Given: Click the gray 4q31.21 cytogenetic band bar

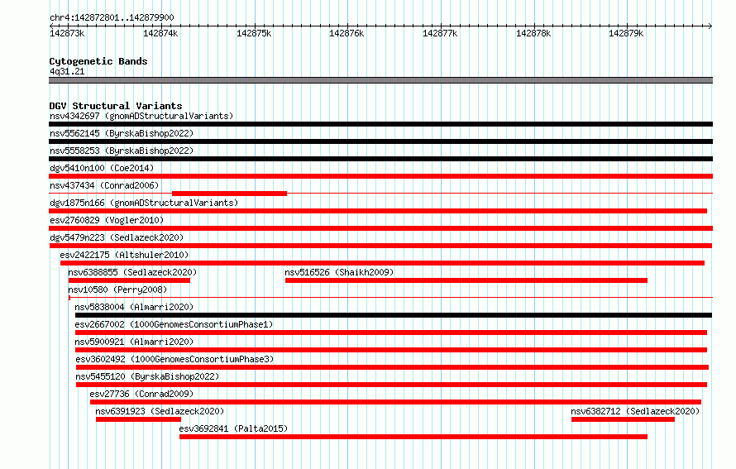Looking at the screenshot, I should tap(380, 80).
